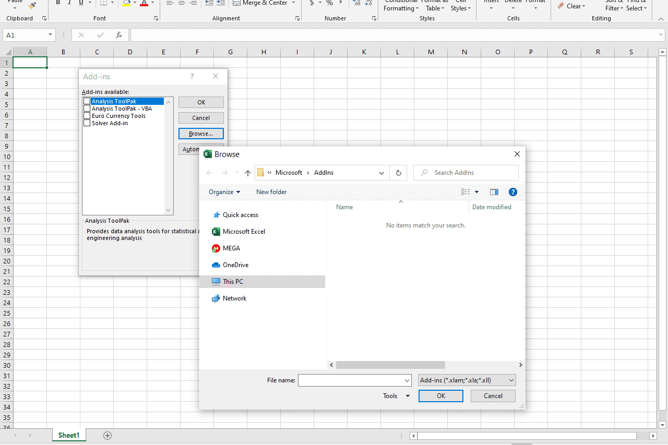Open address bar history dropdown
668x445 pixels.
[x=382, y=173]
